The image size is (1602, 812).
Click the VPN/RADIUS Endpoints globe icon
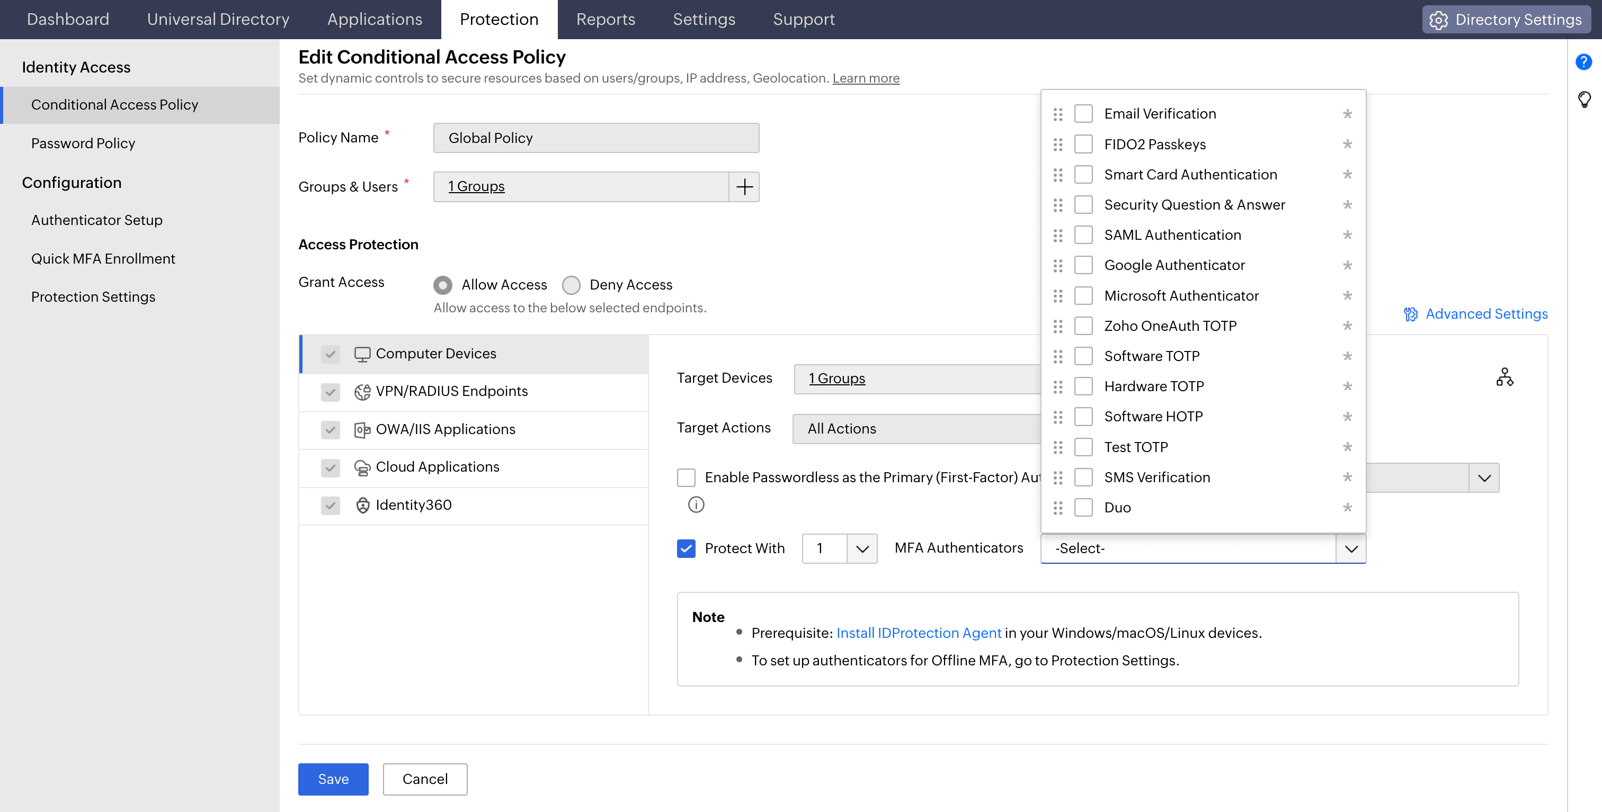(362, 391)
